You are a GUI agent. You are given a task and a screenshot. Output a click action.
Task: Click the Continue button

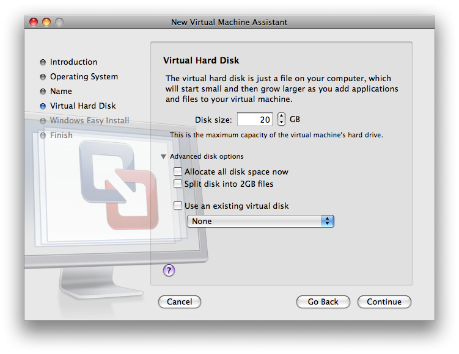[x=384, y=302]
